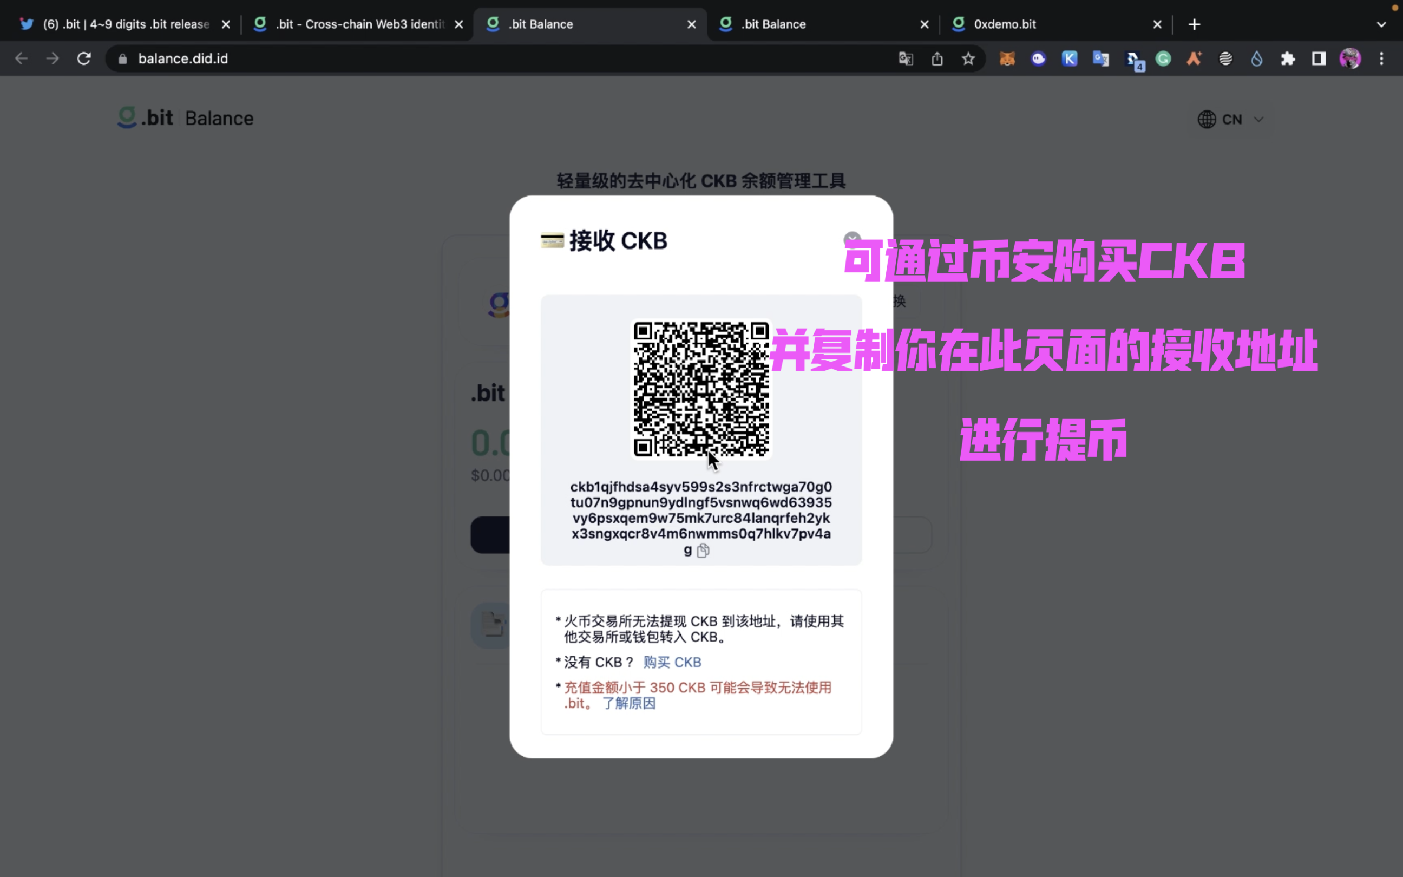The image size is (1403, 877).
Task: Close the 0xdemo.bit tab
Action: click(x=1157, y=24)
